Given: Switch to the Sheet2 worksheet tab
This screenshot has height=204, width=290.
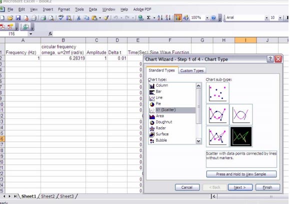Looking at the screenshot, I should (47, 196).
